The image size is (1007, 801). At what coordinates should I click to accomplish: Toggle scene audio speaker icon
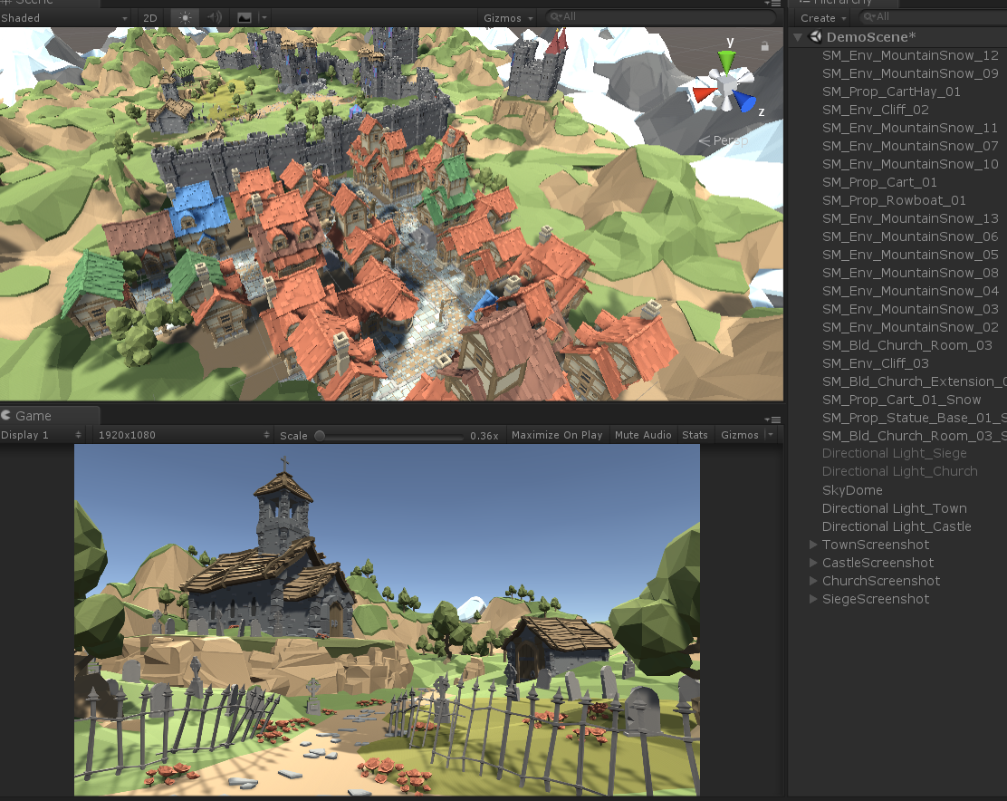(215, 17)
